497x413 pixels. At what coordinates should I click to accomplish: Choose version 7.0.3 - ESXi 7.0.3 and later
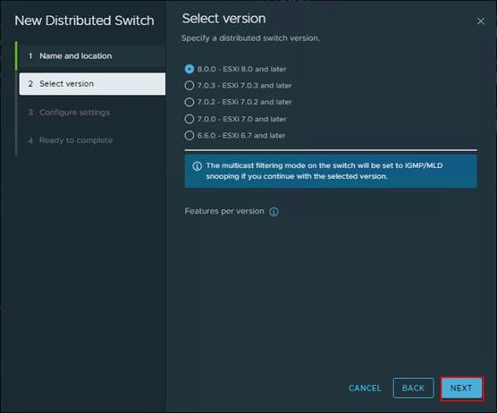pos(190,86)
